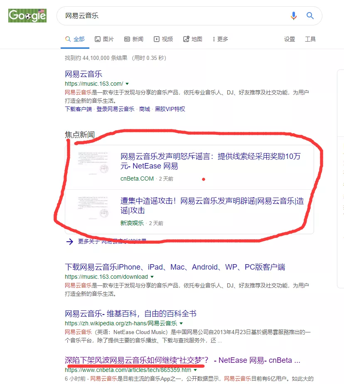Viewport: 344px width, 384px height.
Task: Open the 黑胶VIP特权 sitelink
Action: tap(170, 109)
